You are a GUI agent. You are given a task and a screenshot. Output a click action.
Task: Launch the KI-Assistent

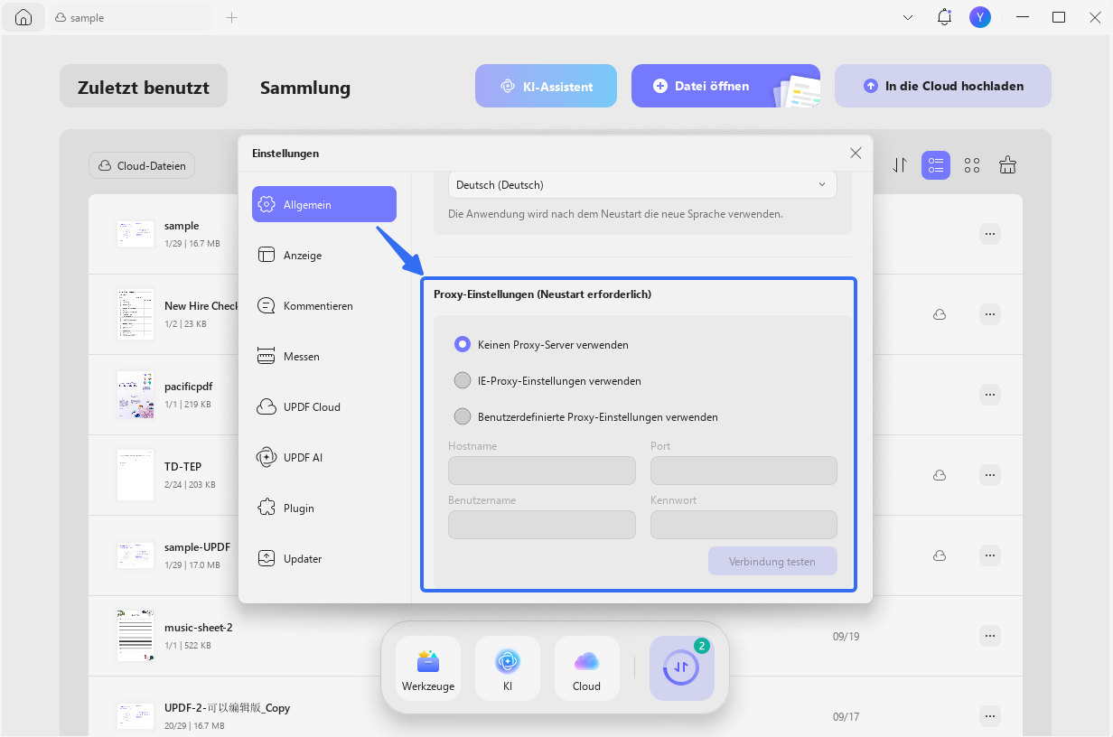pyautogui.click(x=547, y=87)
